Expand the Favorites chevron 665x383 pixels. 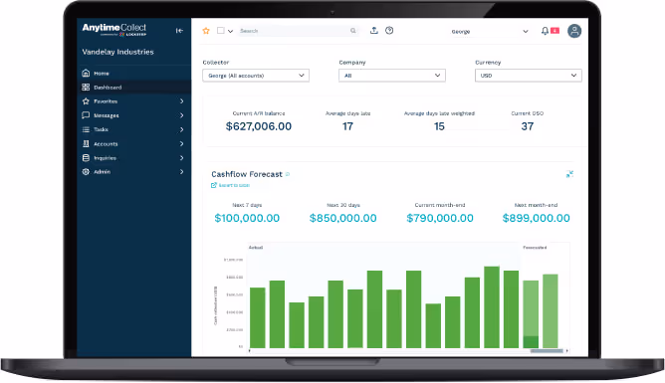click(x=181, y=101)
